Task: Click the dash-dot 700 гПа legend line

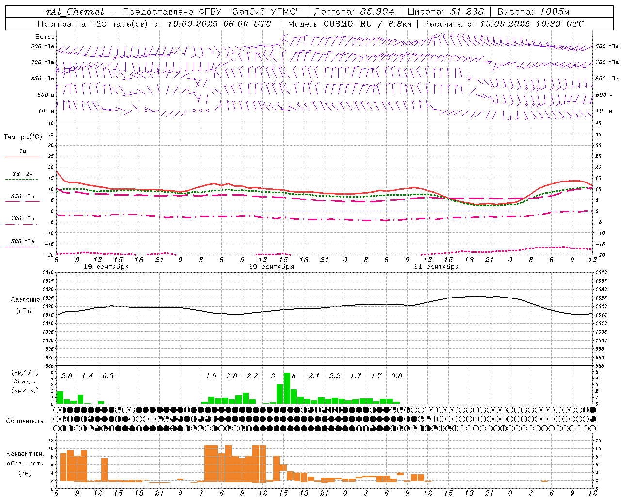Action: coord(22,224)
